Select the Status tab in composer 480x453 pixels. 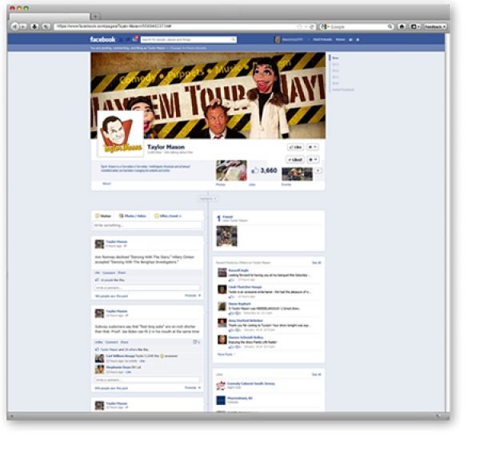point(103,216)
